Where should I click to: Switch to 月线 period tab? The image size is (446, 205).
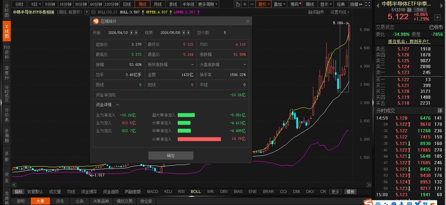point(158,4)
